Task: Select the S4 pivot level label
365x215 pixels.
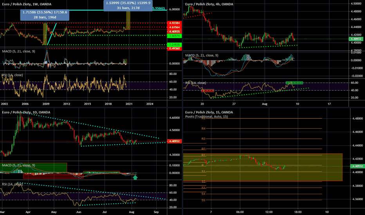Action: click(x=203, y=193)
